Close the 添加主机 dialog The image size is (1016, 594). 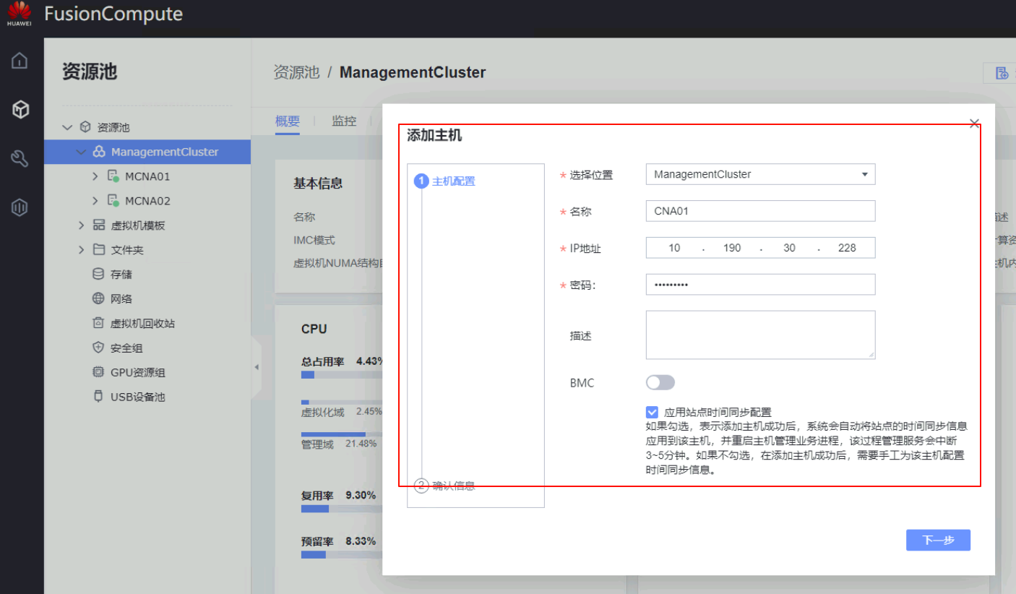point(974,124)
